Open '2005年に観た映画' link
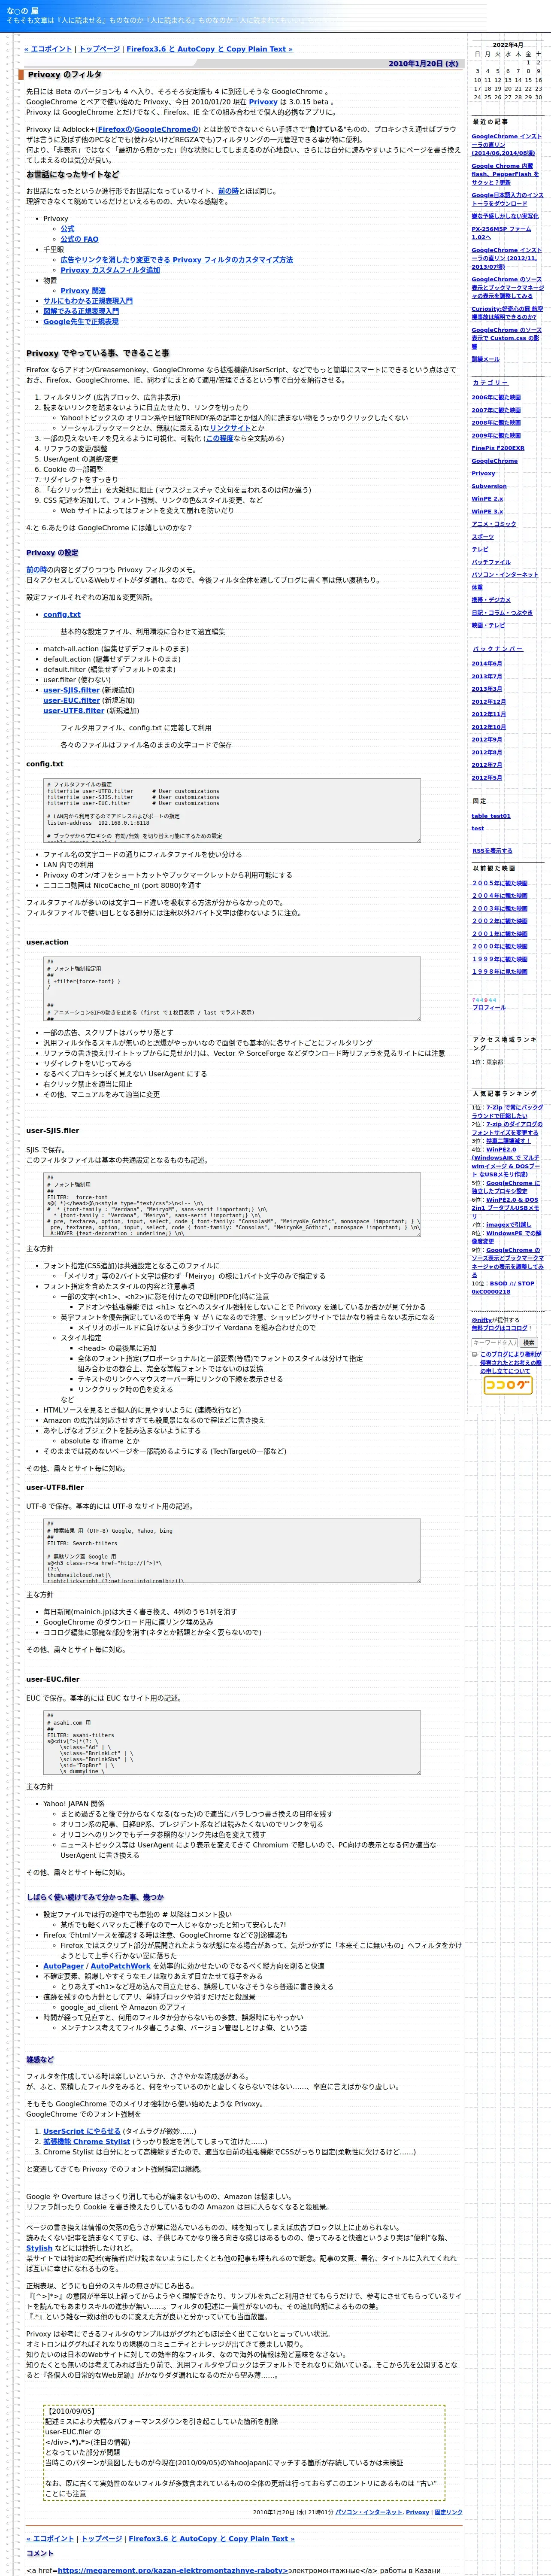This screenshot has width=551, height=2576. pos(500,883)
